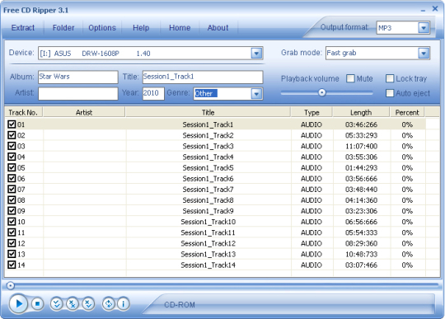The image size is (445, 319).
Task: Enable the Auto eject option
Action: click(390, 93)
